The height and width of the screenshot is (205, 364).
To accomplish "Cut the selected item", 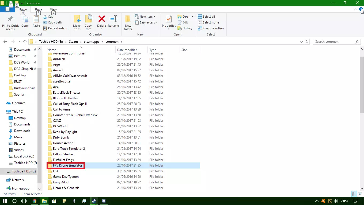I will tap(48, 17).
